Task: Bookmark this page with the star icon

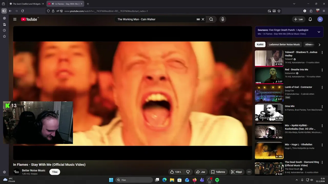Action: (x=279, y=11)
